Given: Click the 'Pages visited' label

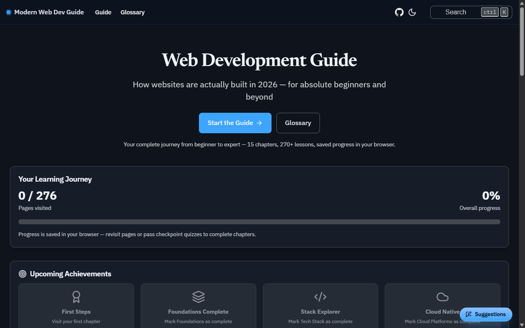Looking at the screenshot, I should pos(35,208).
